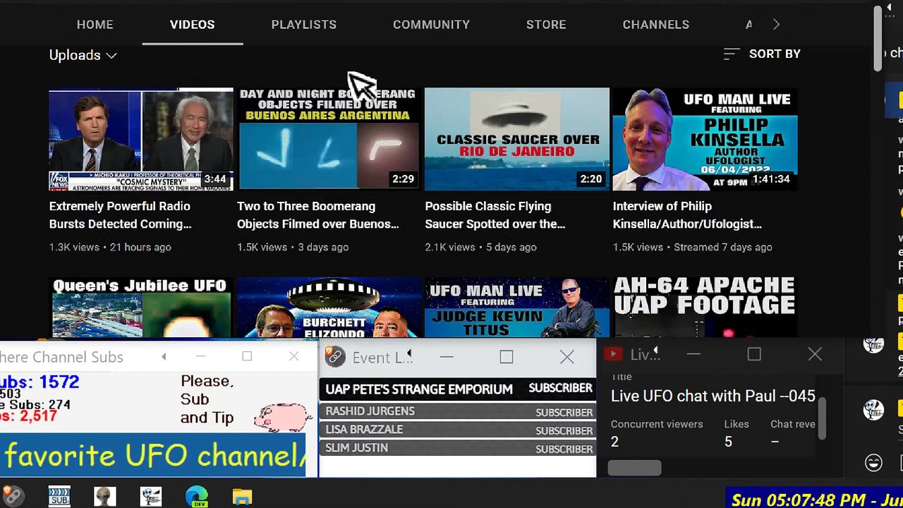Select the VIDEOS tab
The image size is (903, 508).
(x=192, y=25)
